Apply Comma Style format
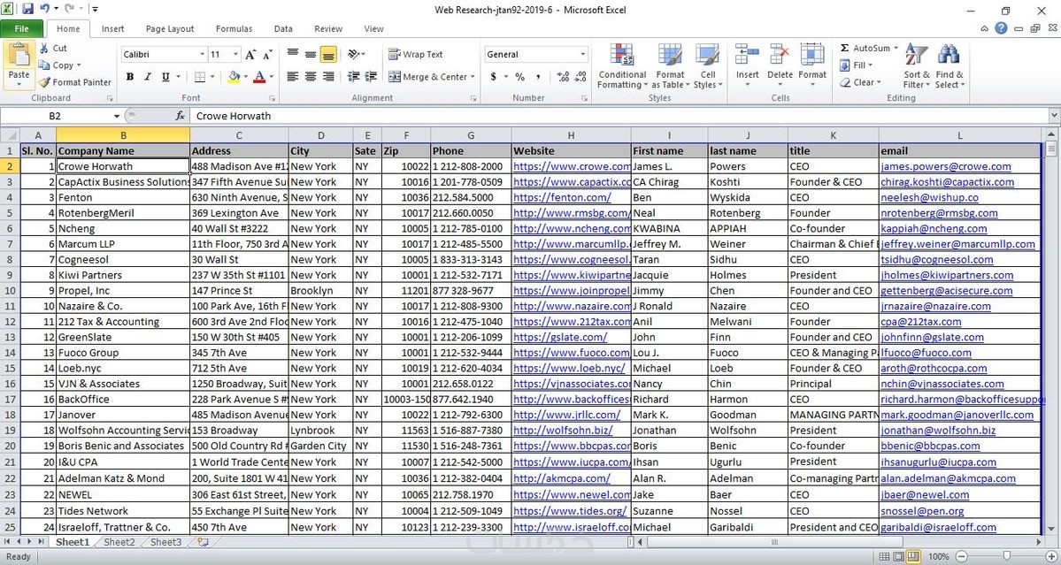 [538, 77]
